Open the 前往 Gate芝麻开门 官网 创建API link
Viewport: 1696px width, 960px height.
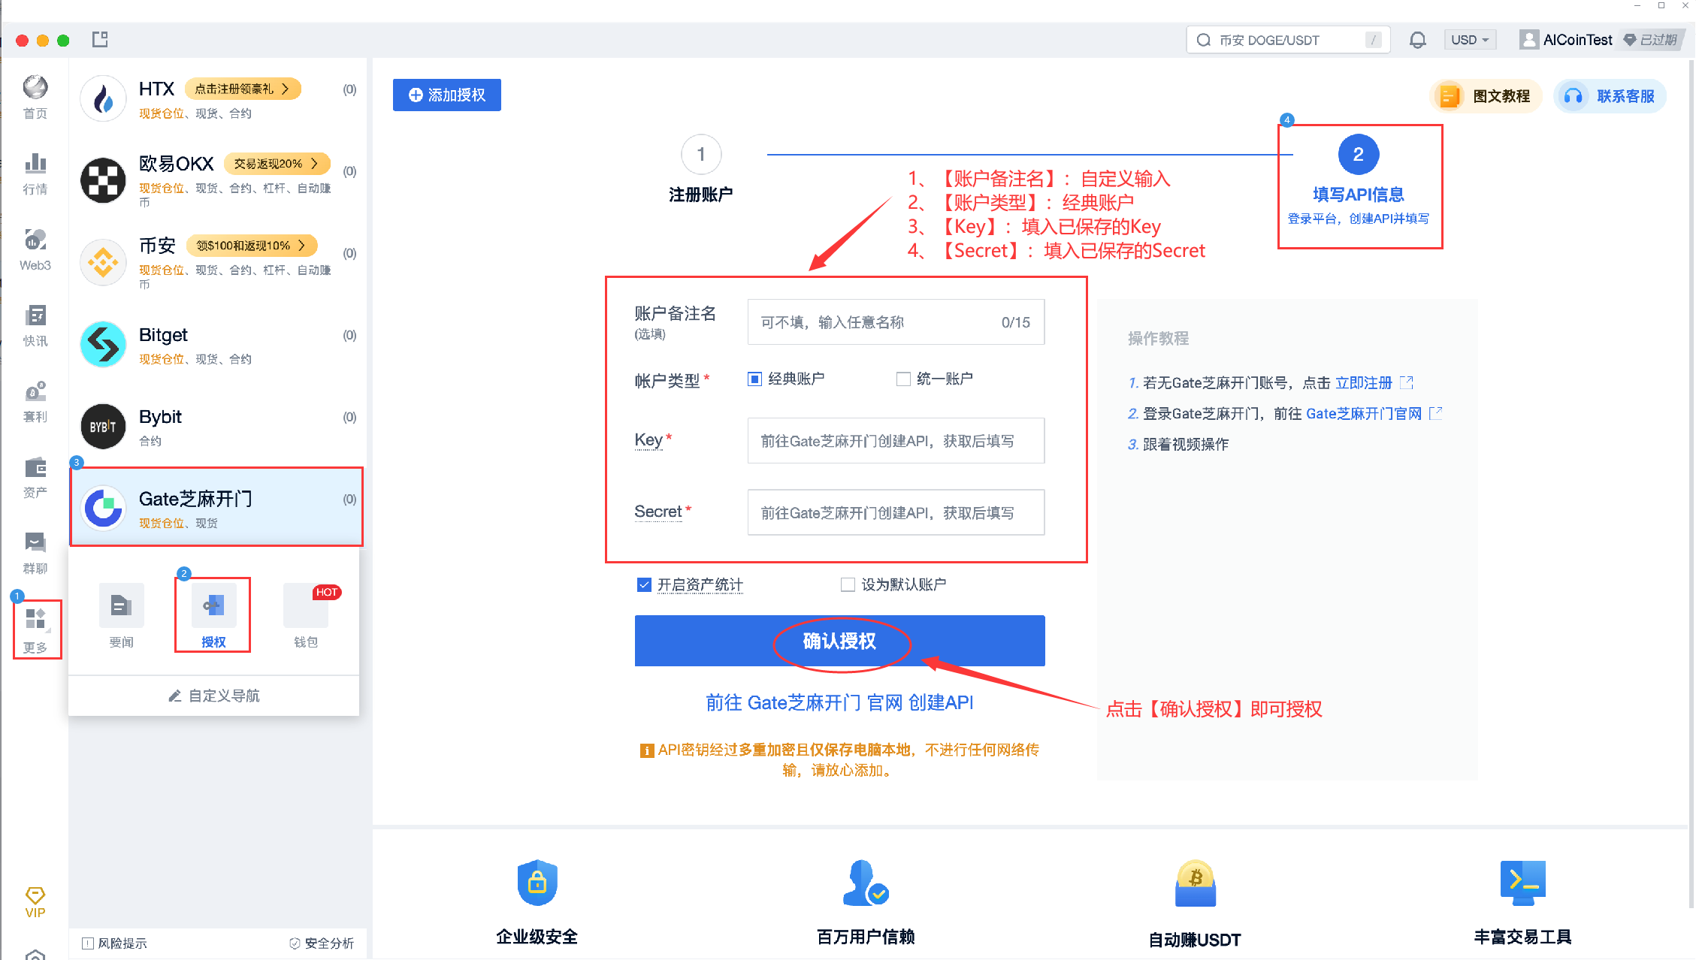click(839, 702)
